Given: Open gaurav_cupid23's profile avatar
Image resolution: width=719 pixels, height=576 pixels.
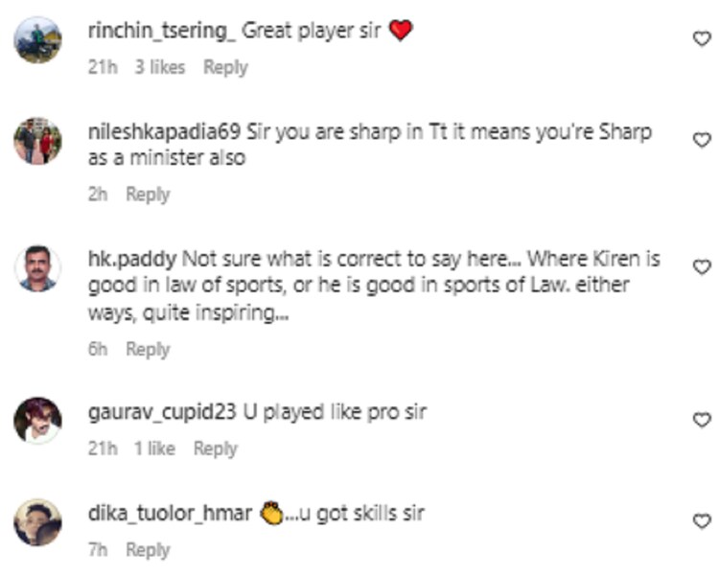Looking at the screenshot, I should [38, 421].
